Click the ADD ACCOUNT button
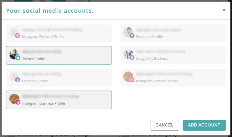The width and height of the screenshot is (232, 137). (x=204, y=125)
